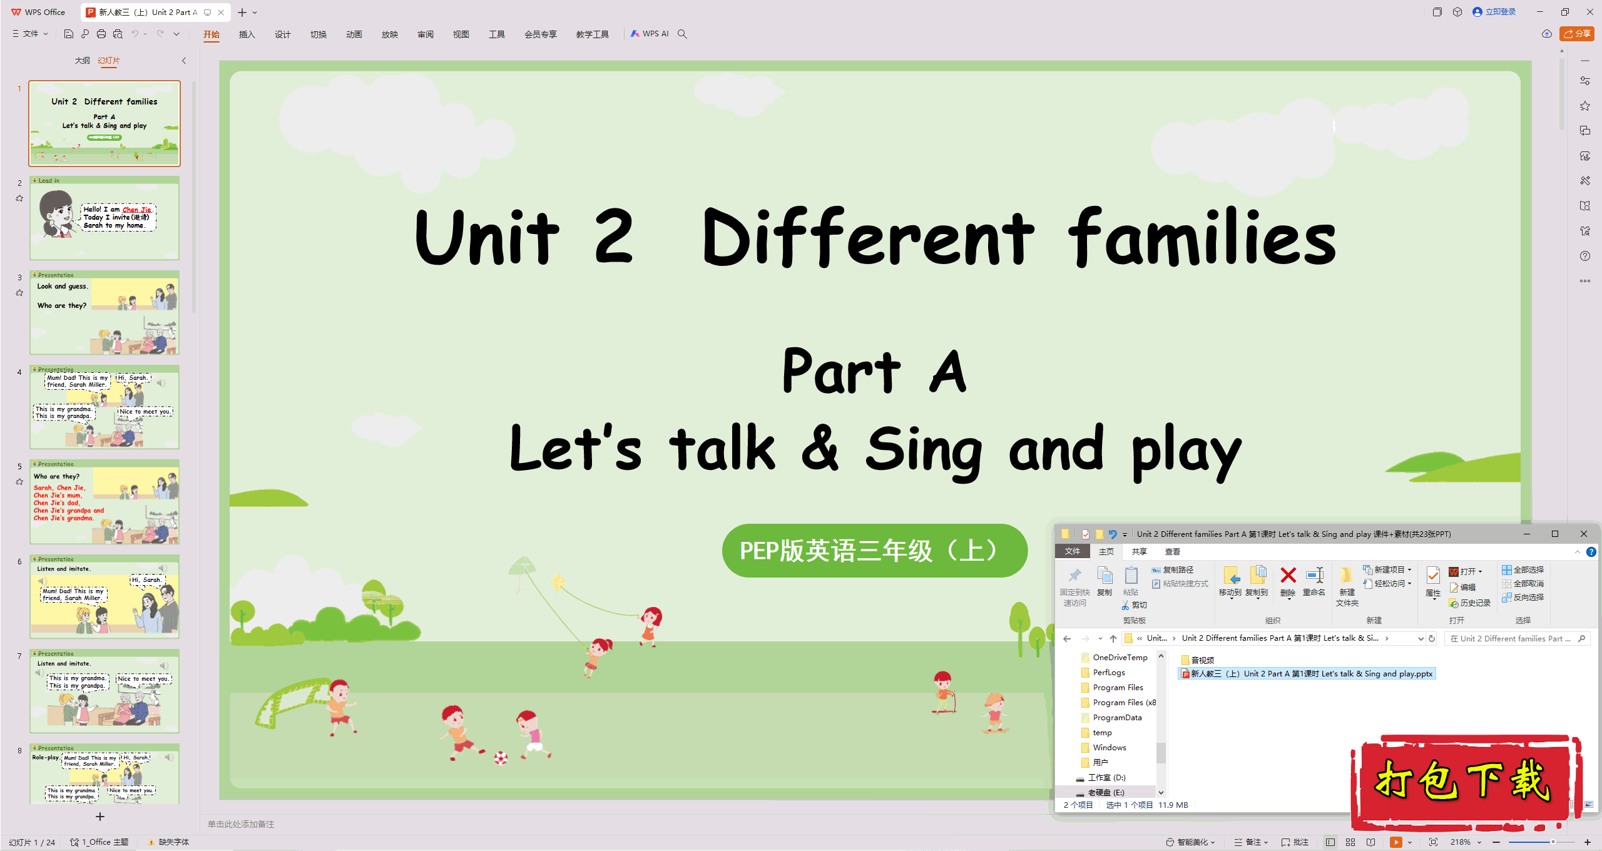Click the orange 分享 share button

point(1577,34)
